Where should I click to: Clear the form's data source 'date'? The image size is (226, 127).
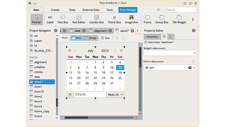pos(190,68)
